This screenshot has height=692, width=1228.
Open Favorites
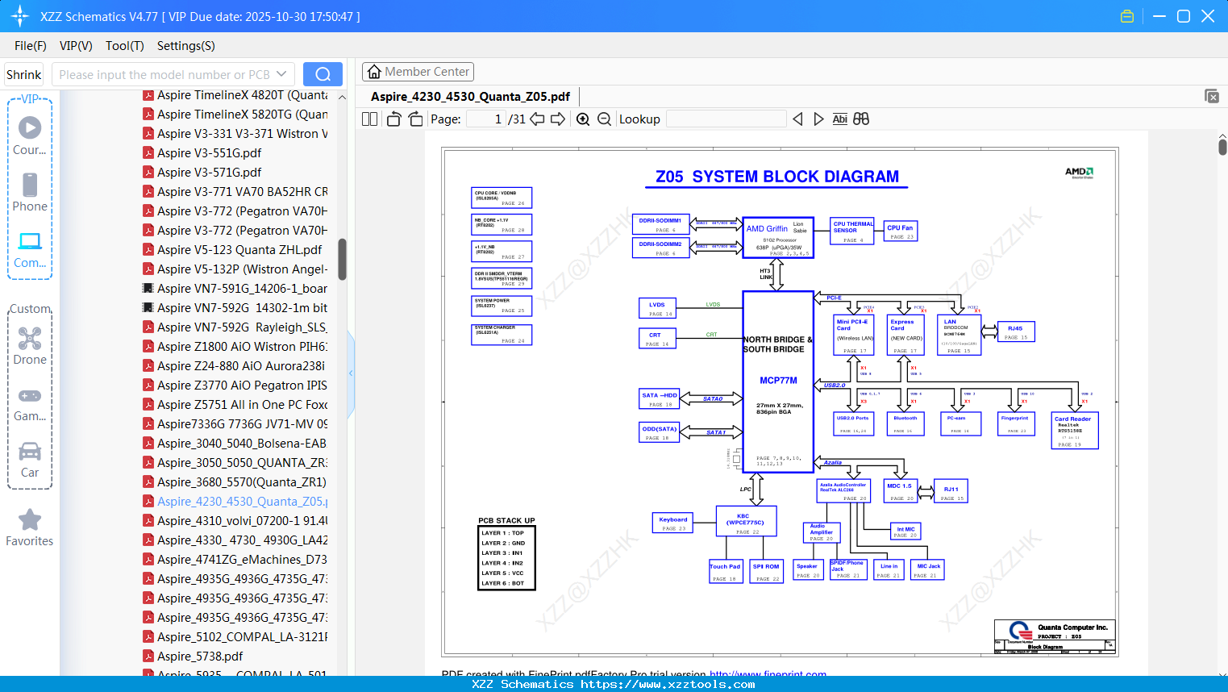tap(30, 528)
